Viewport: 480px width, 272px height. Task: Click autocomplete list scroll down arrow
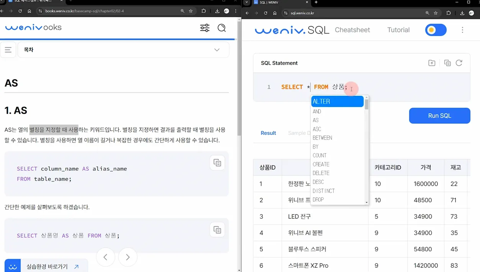367,202
